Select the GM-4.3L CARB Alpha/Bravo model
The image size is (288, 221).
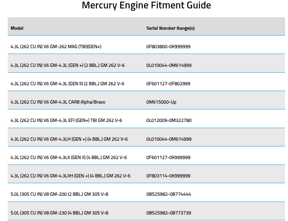58,102
